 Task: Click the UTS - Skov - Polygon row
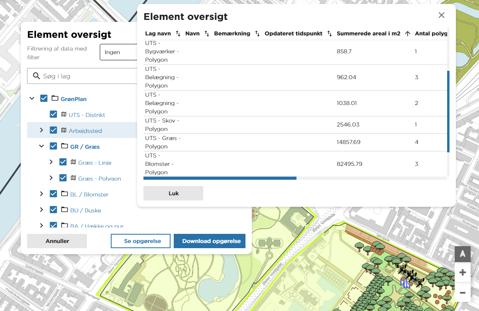pos(295,125)
